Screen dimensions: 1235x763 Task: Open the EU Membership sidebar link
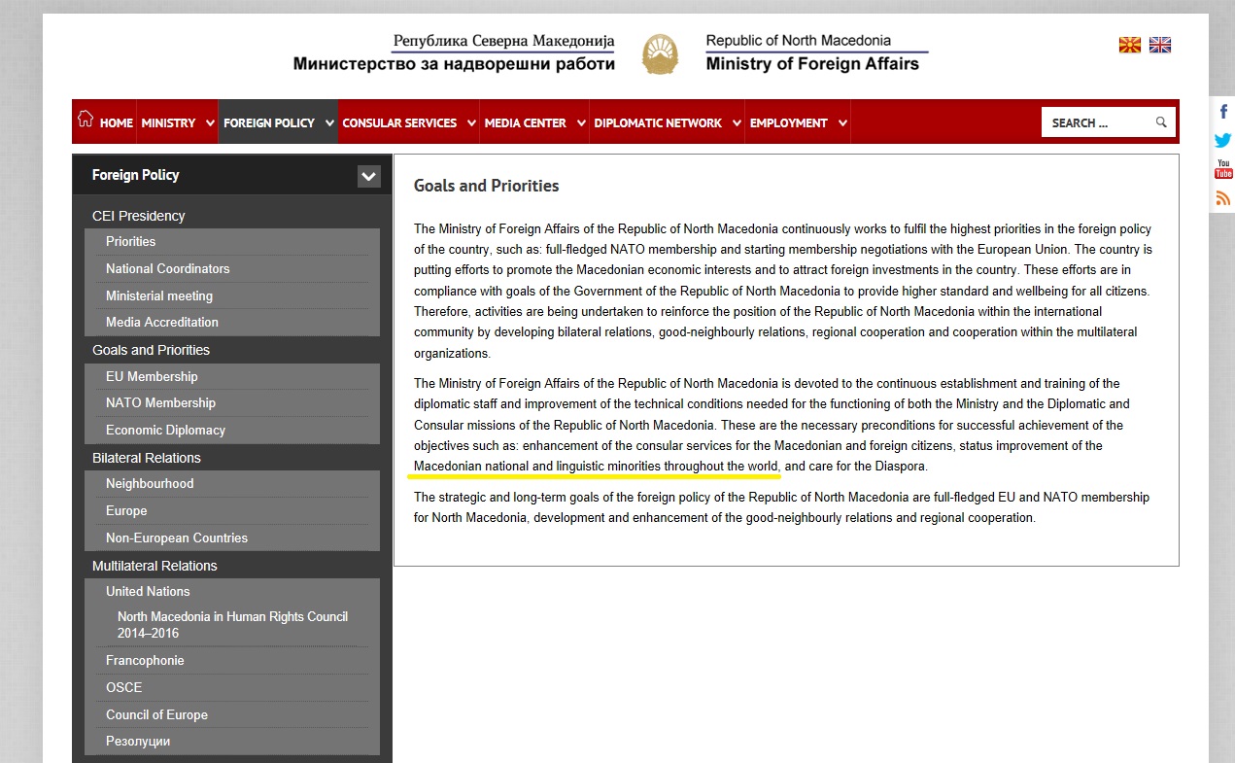152,376
